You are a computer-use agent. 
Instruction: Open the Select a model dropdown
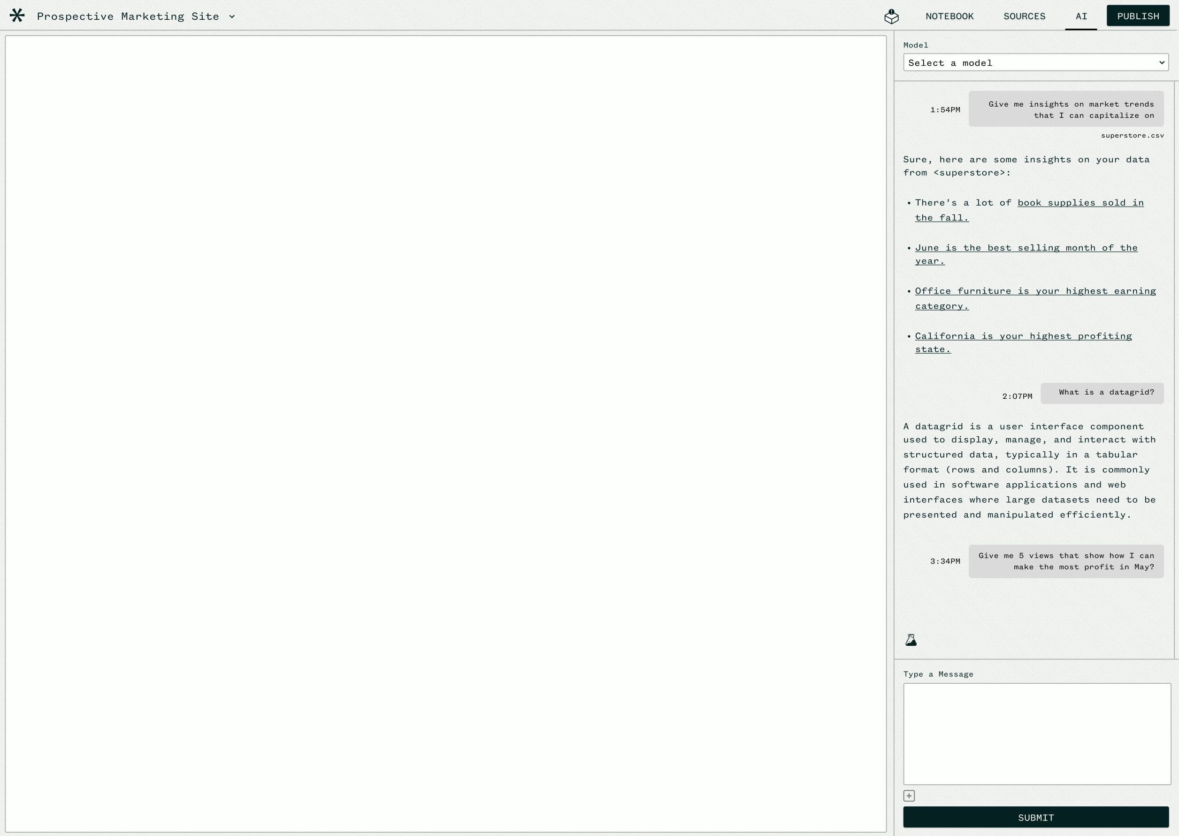click(x=1035, y=63)
